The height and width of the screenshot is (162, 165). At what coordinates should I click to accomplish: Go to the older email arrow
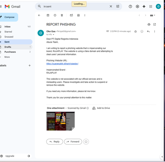146,15
